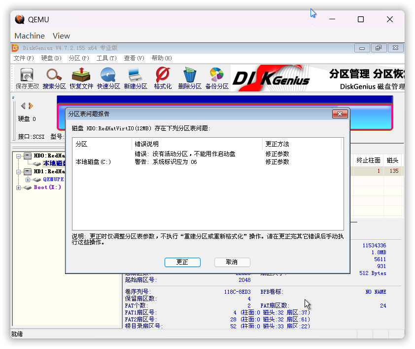Screen dimensions: 415x349
Task: Close the 分区表问题报告 dialog
Action: [x=340, y=114]
